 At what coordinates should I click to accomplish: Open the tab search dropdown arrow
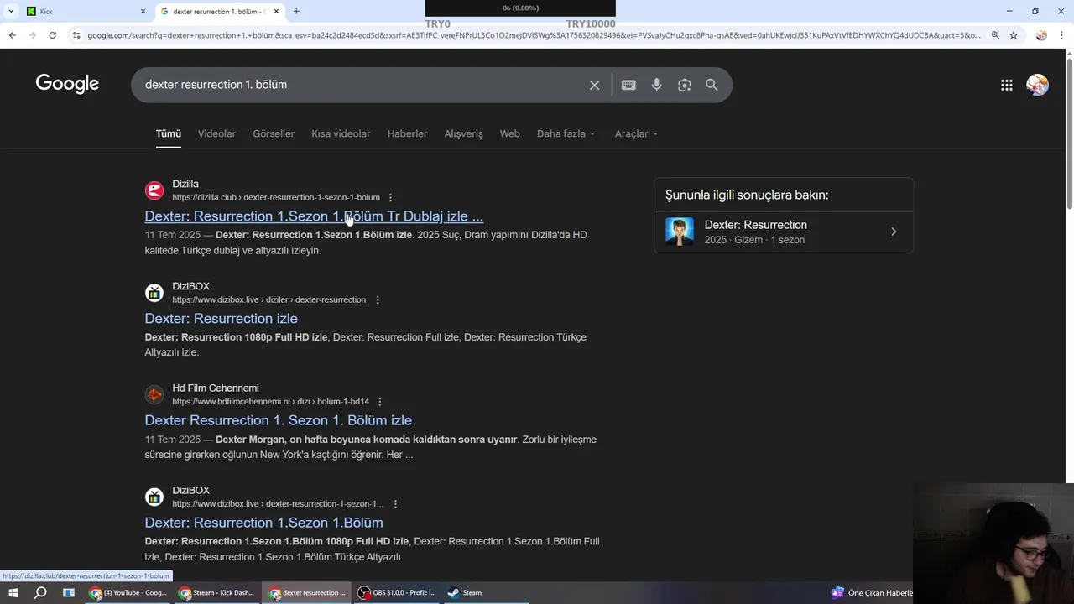[x=11, y=11]
